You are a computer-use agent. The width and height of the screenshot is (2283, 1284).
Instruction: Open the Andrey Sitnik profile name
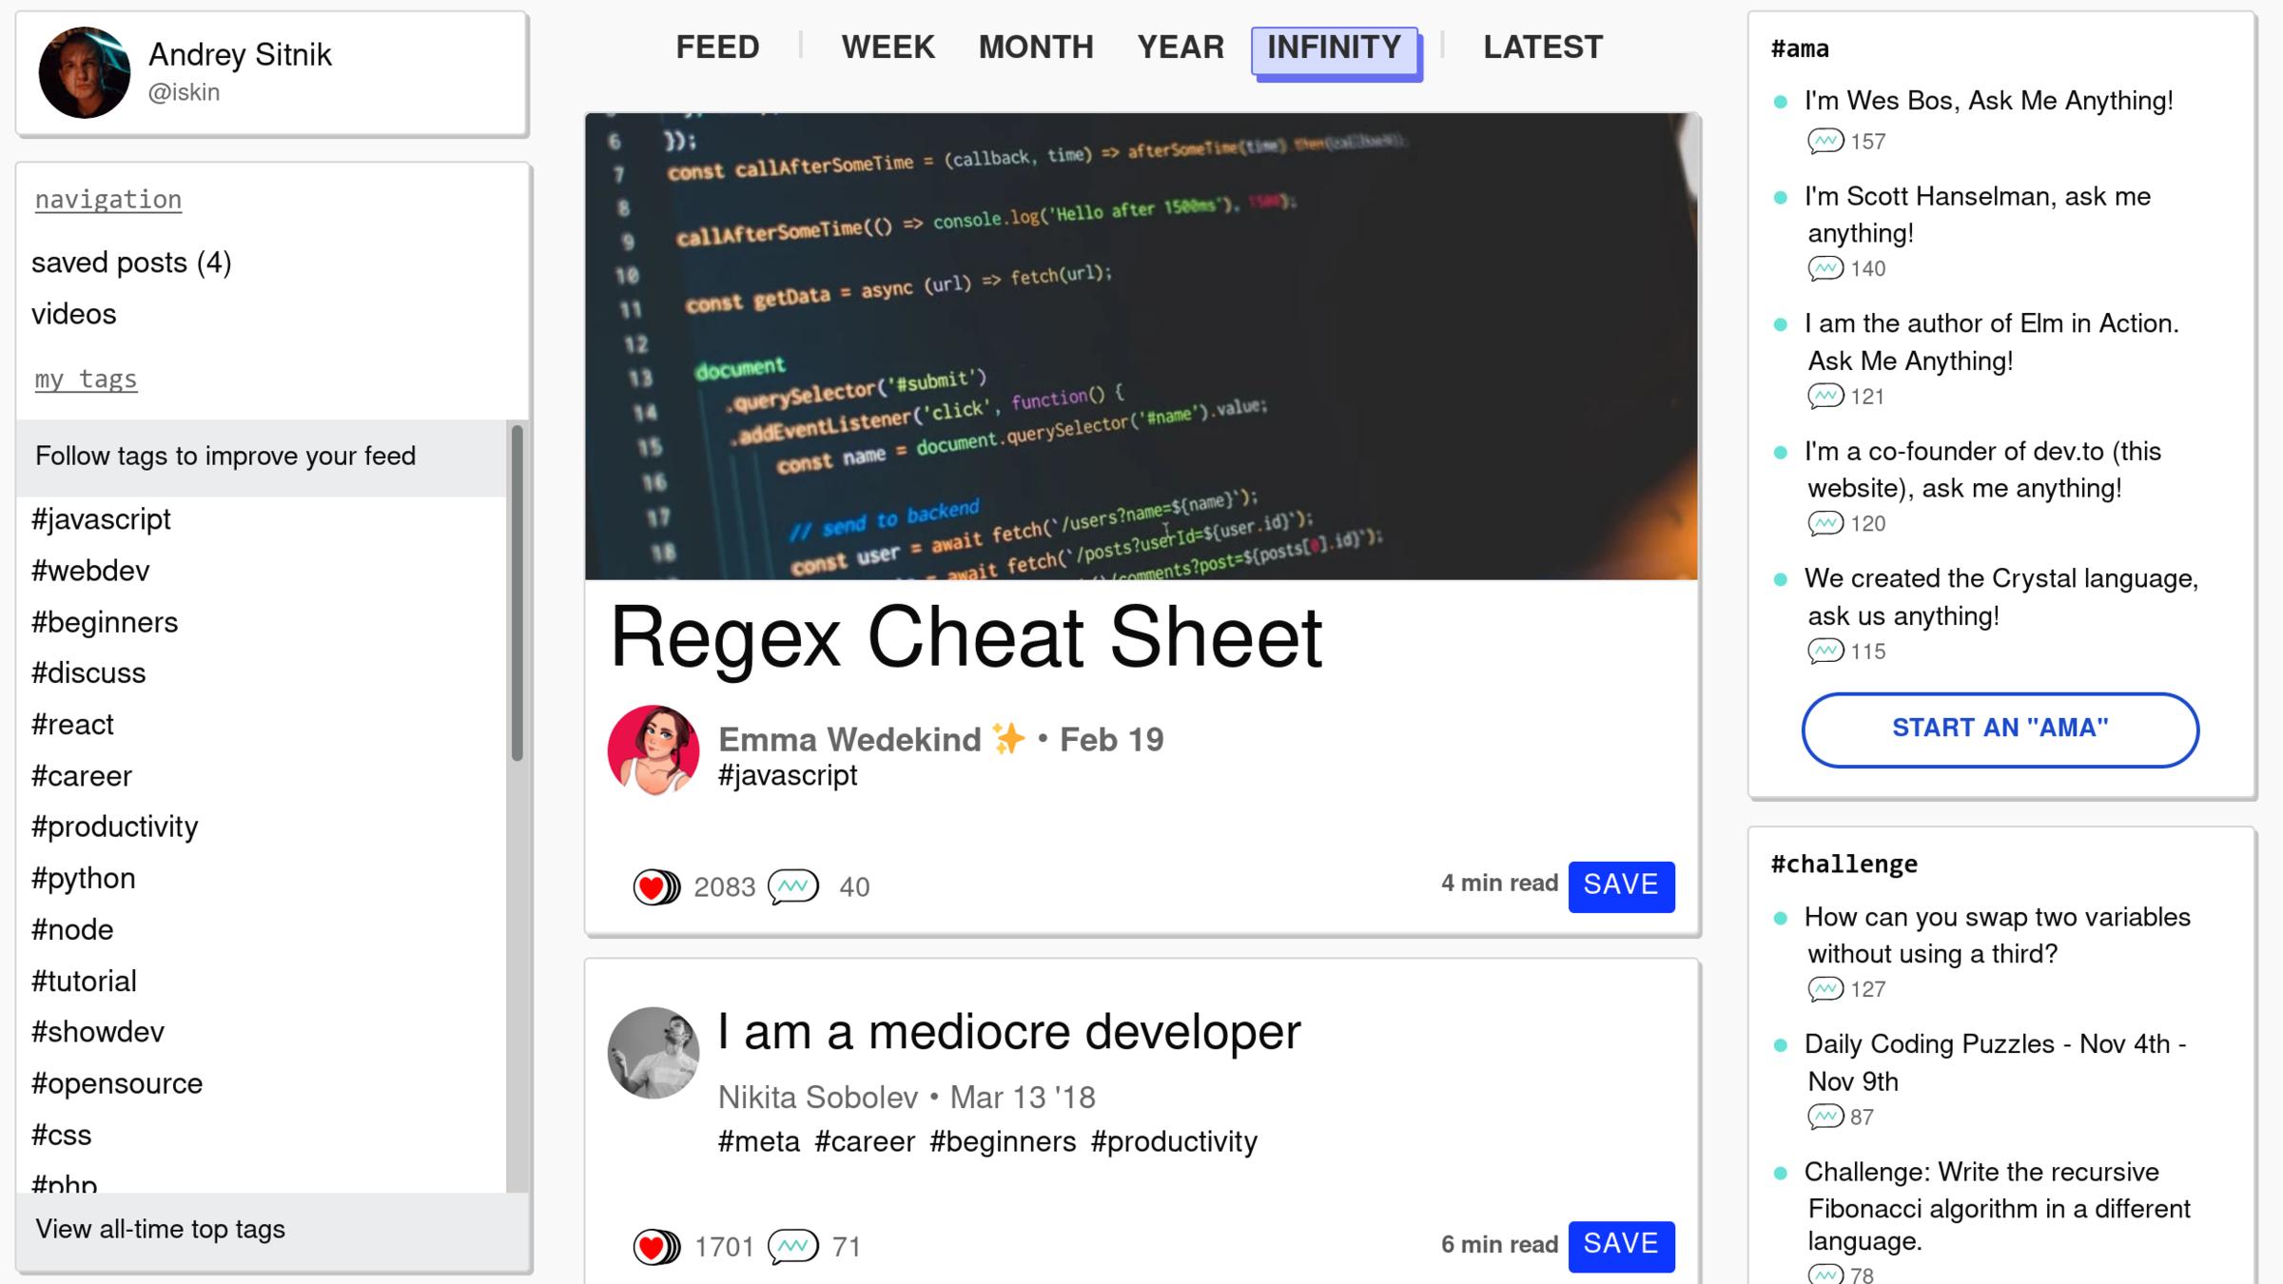coord(240,55)
